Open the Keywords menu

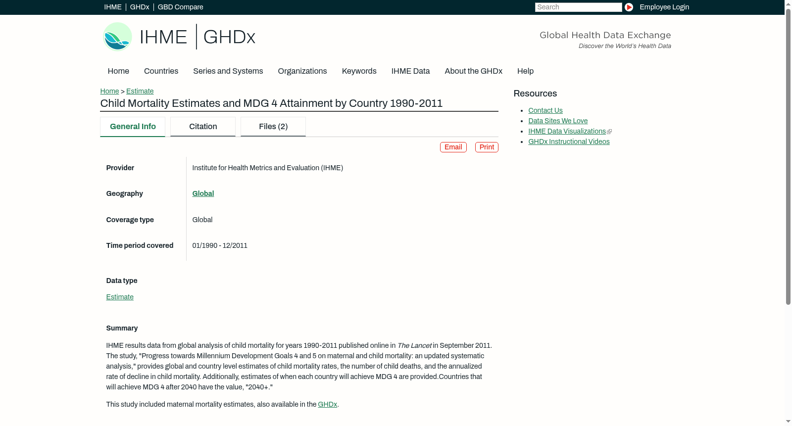[359, 71]
